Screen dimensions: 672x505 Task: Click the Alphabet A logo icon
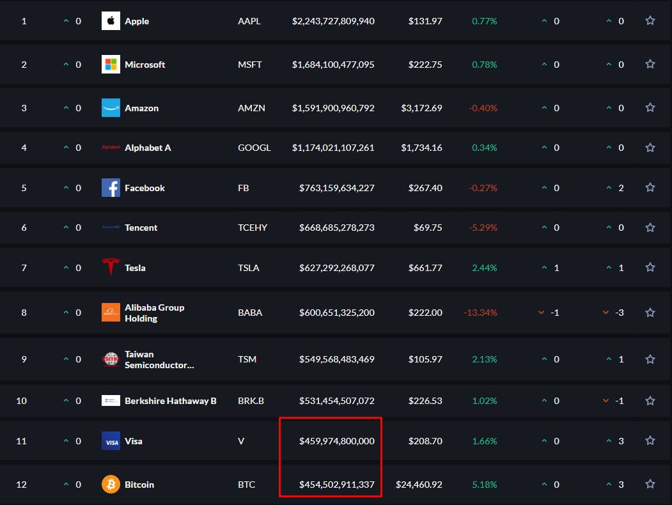111,148
